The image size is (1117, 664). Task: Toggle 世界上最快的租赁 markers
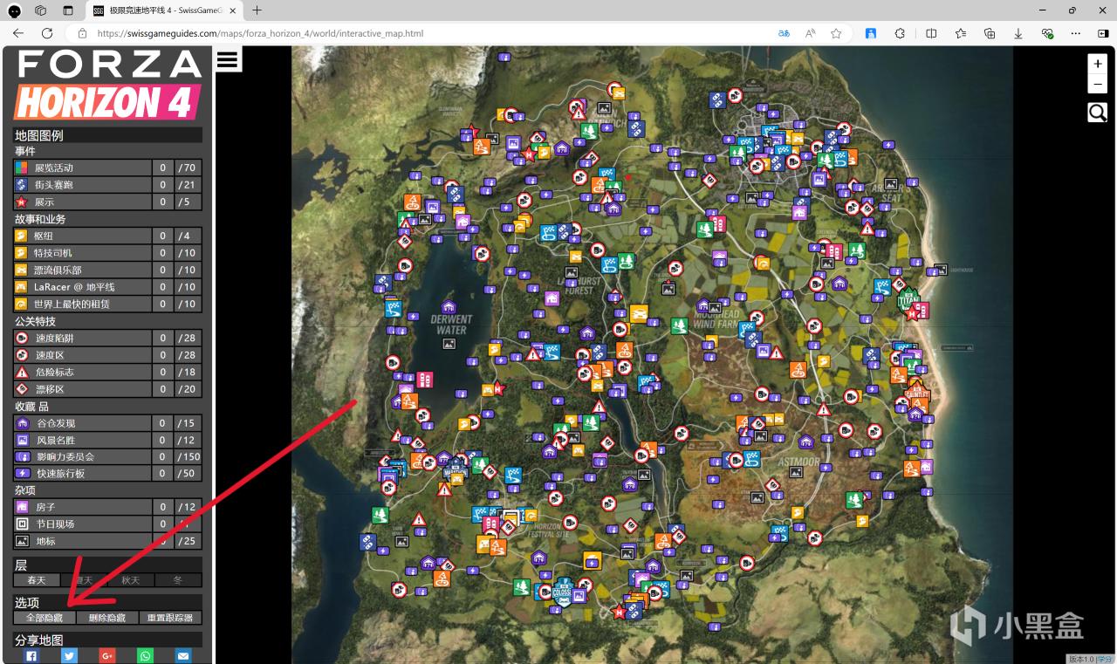[x=108, y=304]
